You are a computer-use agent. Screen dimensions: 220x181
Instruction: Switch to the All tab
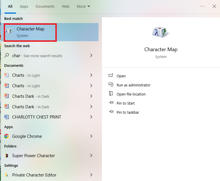click(x=10, y=7)
